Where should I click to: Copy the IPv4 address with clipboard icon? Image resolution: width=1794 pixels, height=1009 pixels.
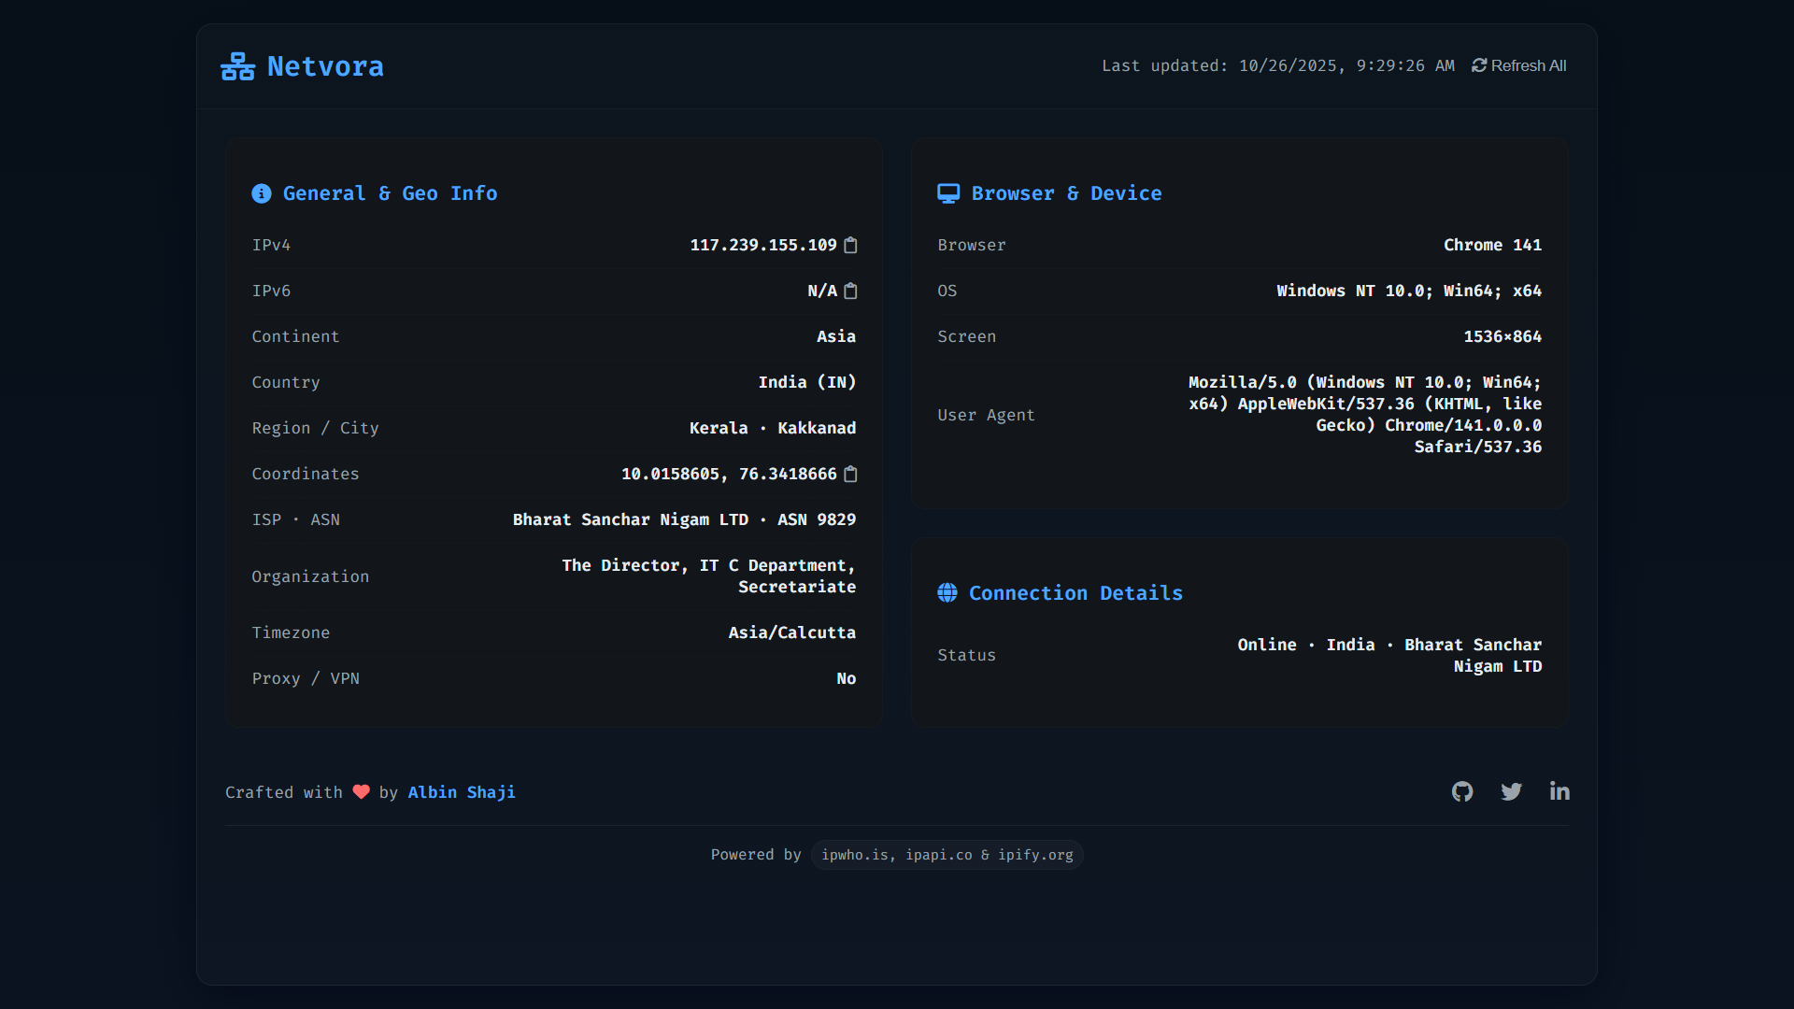click(850, 245)
